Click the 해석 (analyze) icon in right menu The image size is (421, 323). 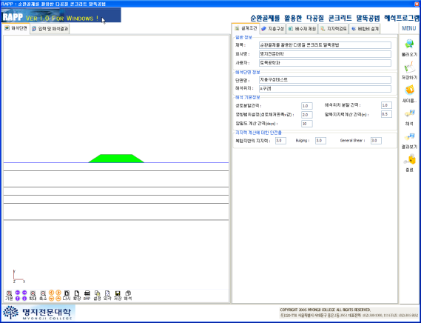click(x=409, y=114)
